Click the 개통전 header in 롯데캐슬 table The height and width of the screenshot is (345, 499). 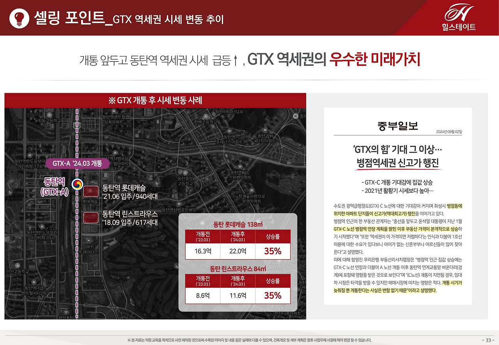pyautogui.click(x=203, y=236)
